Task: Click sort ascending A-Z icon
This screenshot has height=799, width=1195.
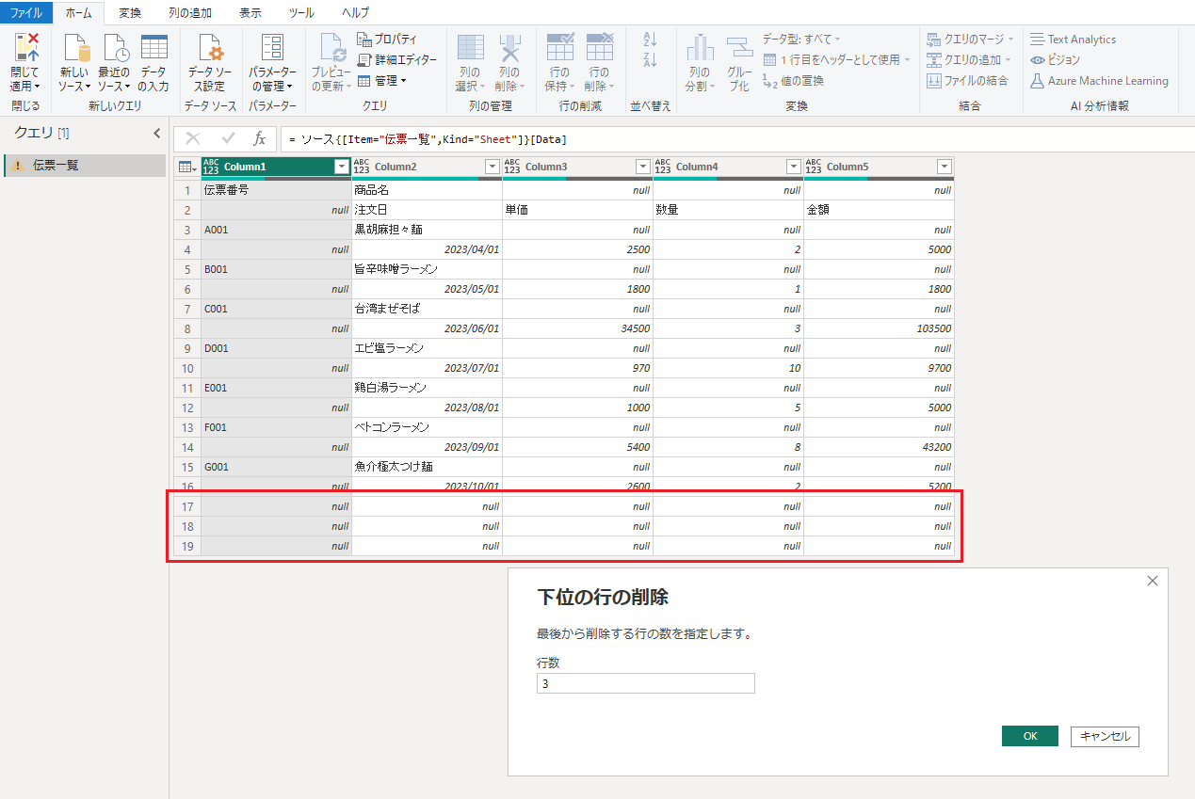Action: [649, 40]
